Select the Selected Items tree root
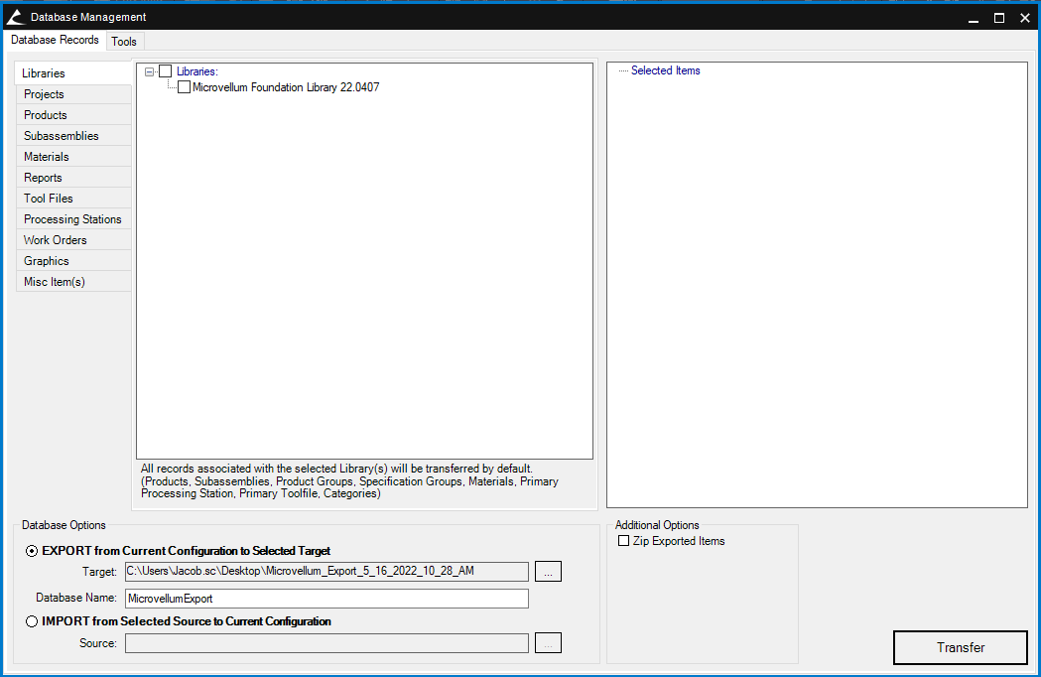The height and width of the screenshot is (677, 1041). click(665, 71)
